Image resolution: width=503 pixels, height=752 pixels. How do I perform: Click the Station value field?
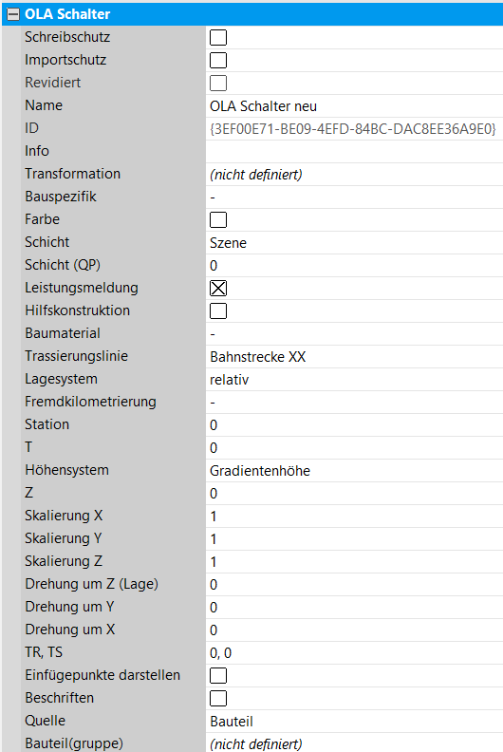point(354,425)
